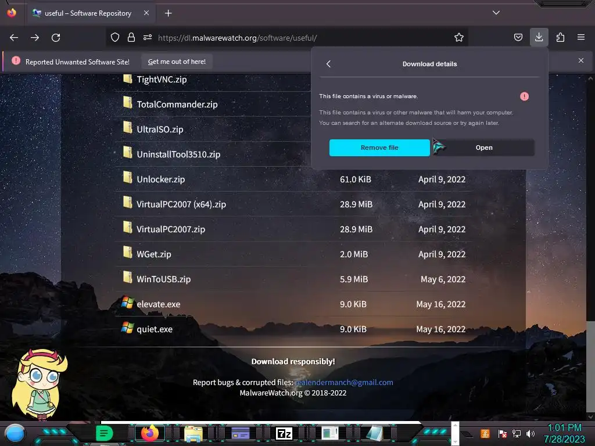Screen dimensions: 595x446
Task: Bookmark this page with the star icon
Action: pyautogui.click(x=459, y=37)
